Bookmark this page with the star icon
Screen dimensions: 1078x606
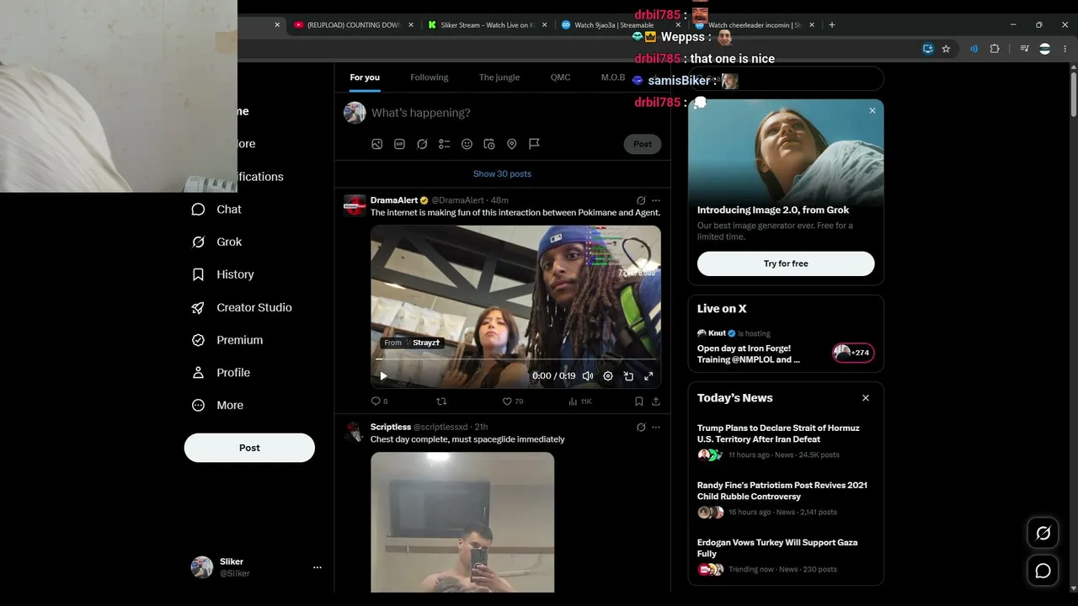[946, 49]
